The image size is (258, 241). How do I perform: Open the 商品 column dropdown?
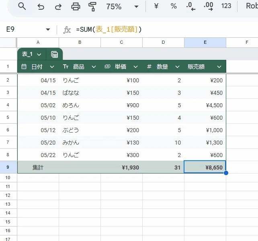point(94,67)
